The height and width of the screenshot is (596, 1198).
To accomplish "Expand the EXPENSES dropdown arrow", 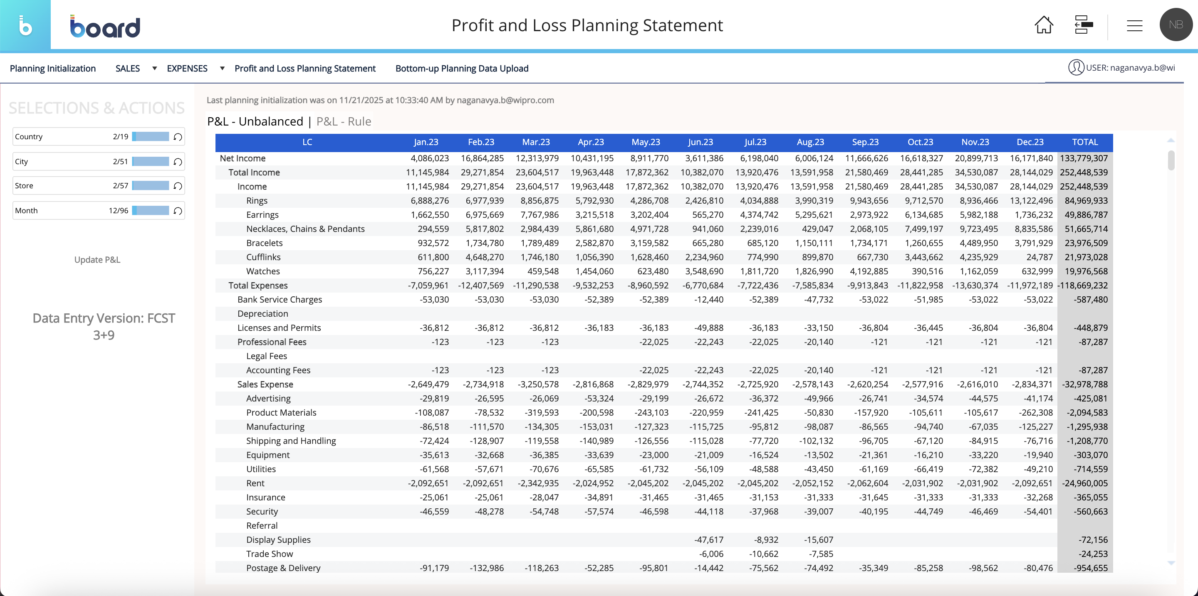I will (222, 68).
